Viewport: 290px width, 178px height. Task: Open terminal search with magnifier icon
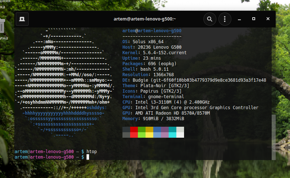click(x=210, y=19)
